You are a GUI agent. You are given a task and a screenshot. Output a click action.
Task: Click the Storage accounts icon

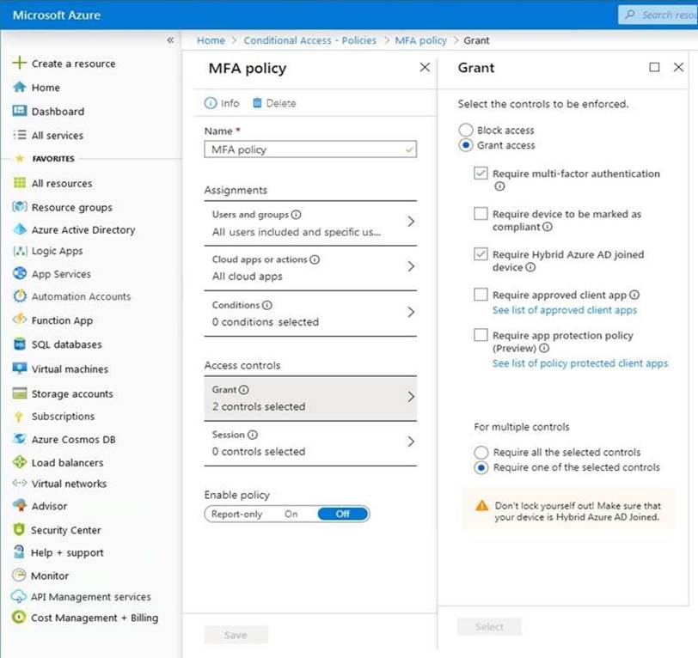[x=19, y=393]
